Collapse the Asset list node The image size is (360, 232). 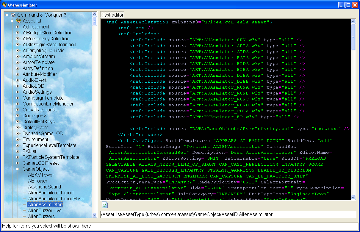(x=12, y=21)
